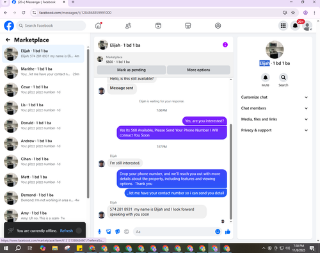Open Sticky Notes from the taskbar
The image size is (320, 253).
tap(79, 248)
